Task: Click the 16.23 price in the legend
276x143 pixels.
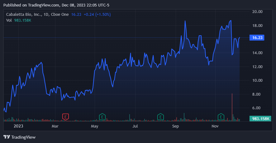Action: (x=76, y=15)
